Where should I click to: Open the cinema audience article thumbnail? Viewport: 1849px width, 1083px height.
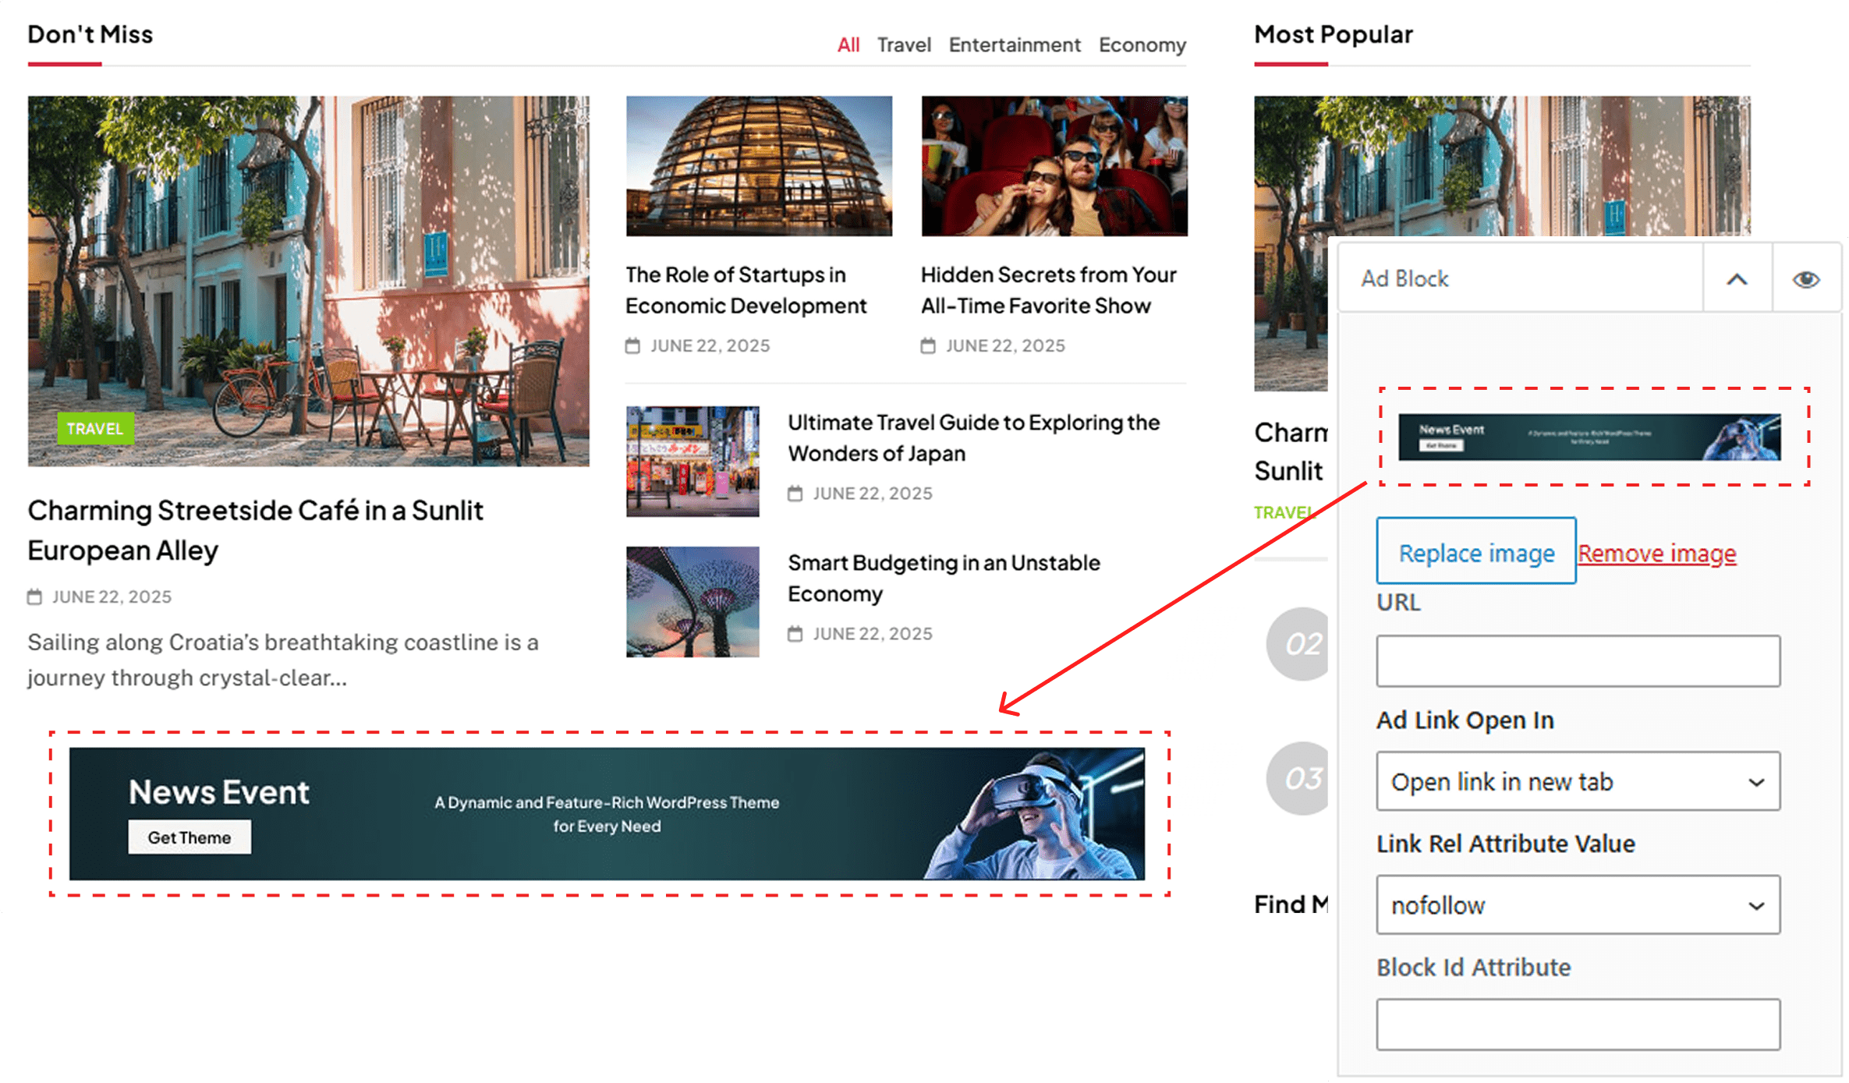click(x=1054, y=166)
